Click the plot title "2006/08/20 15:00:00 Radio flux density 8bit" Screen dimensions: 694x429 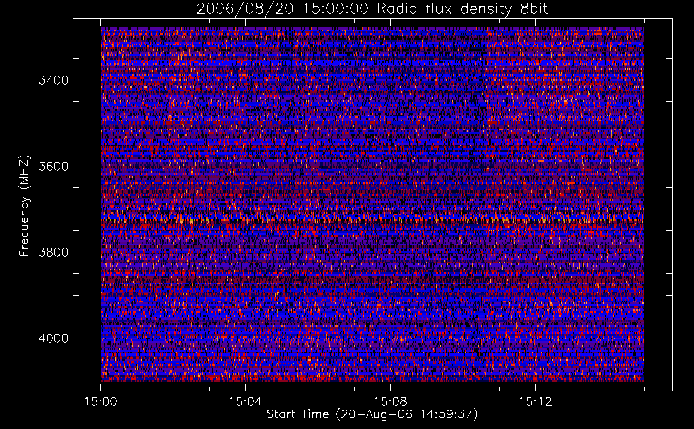point(372,9)
